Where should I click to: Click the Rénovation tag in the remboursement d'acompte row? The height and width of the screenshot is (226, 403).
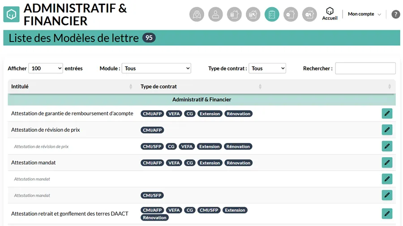238,114
